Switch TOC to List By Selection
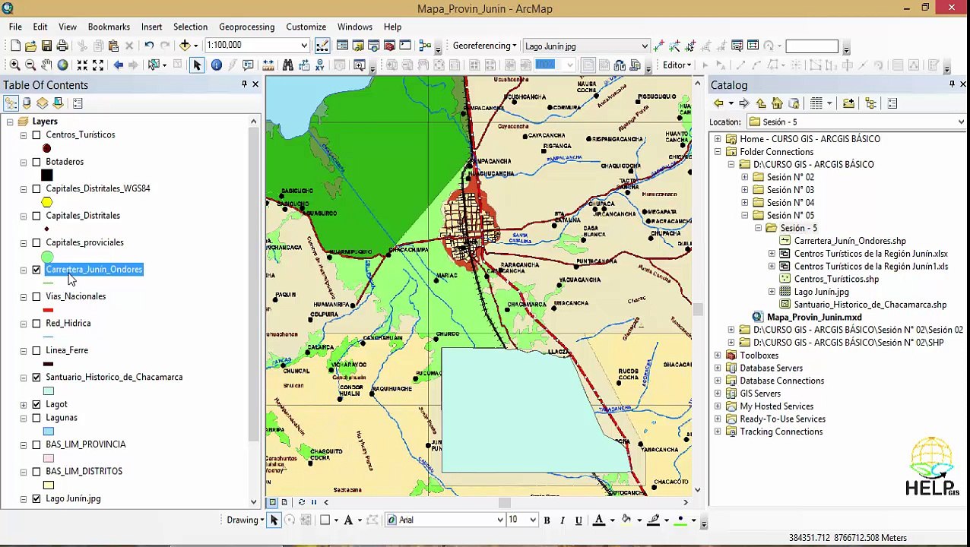Viewport: 970px width, 547px height. coord(59,103)
